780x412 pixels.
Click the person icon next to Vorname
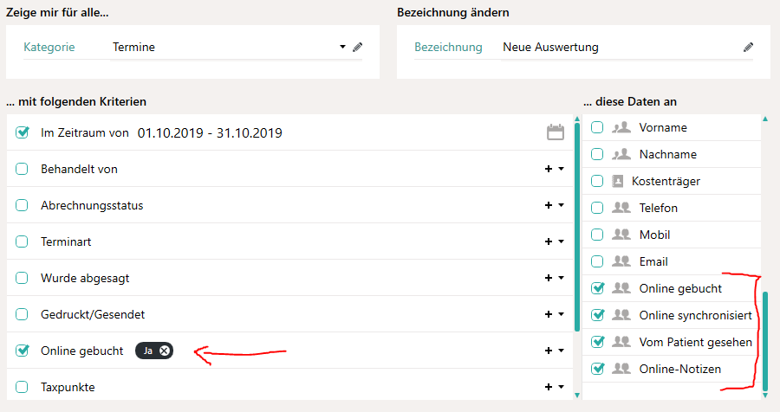coord(621,127)
